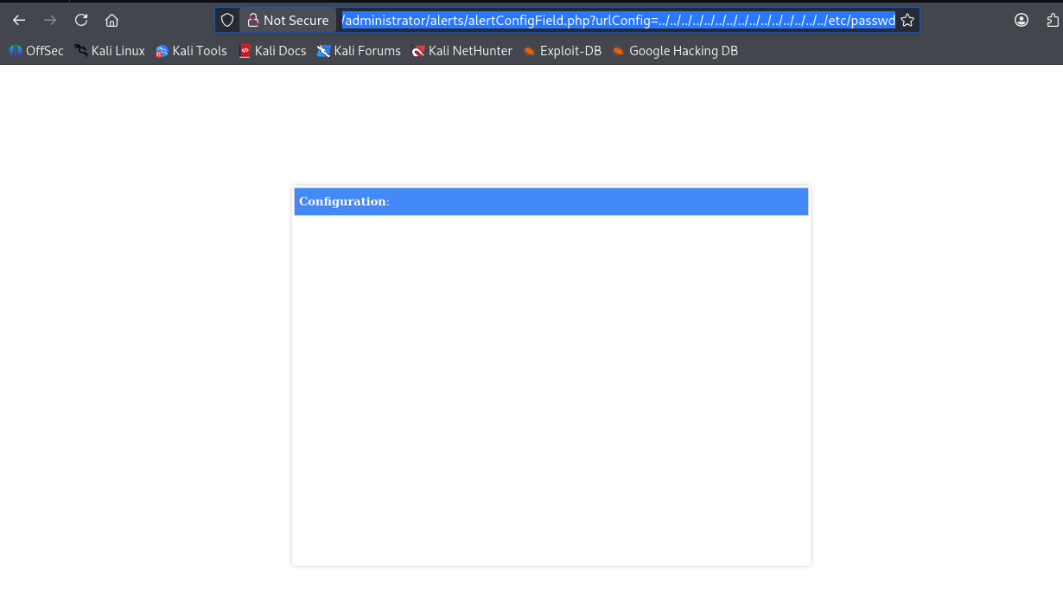Bookmark this page with the star icon
Image resolution: width=1063 pixels, height=601 pixels.
click(x=907, y=20)
